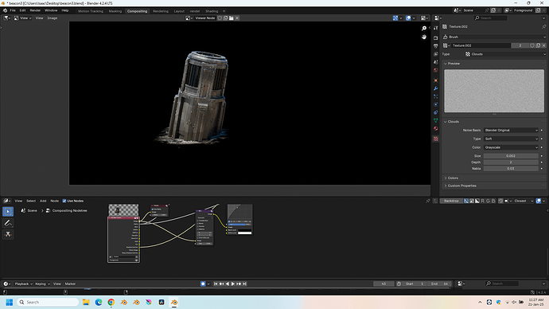Open the Marker menu in timeline
The width and height of the screenshot is (549, 309).
click(70, 284)
